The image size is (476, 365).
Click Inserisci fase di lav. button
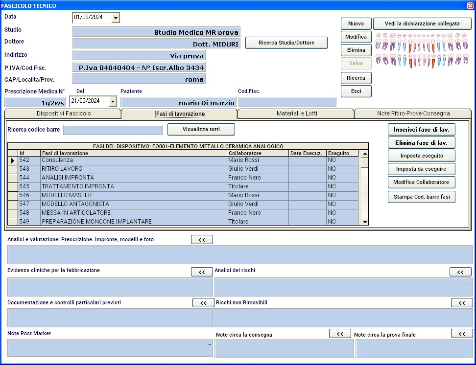pyautogui.click(x=421, y=130)
